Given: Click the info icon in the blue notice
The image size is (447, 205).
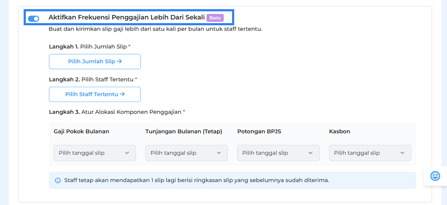Looking at the screenshot, I should pyautogui.click(x=58, y=180).
